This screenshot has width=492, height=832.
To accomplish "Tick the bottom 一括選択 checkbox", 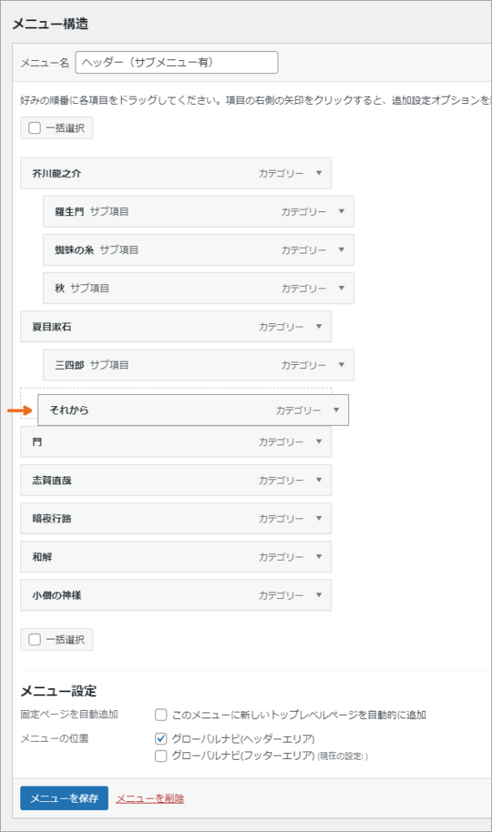I will pos(34,639).
